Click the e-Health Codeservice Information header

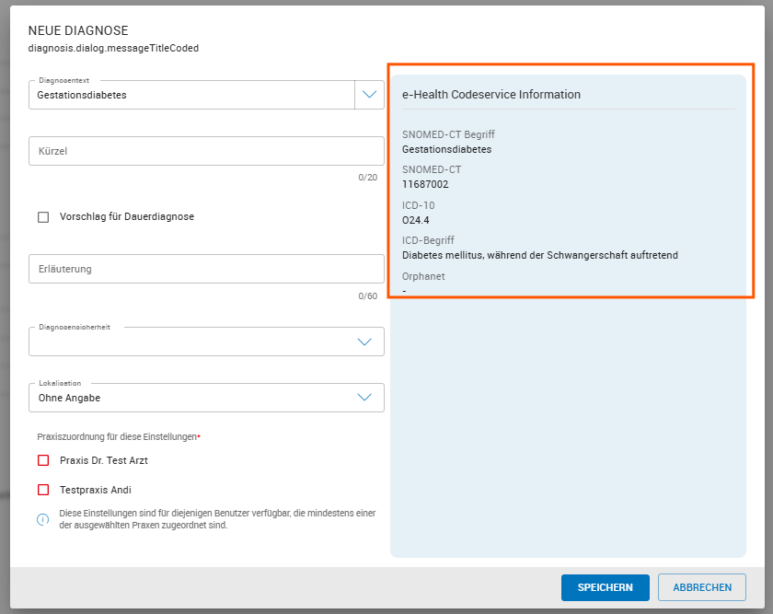point(489,94)
